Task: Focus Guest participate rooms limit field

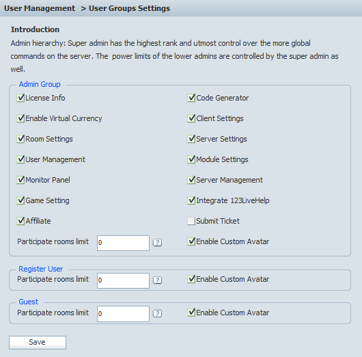Action: [123, 314]
